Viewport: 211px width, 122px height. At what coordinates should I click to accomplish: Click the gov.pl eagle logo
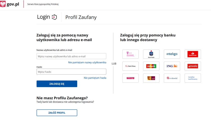(x=3, y=4)
